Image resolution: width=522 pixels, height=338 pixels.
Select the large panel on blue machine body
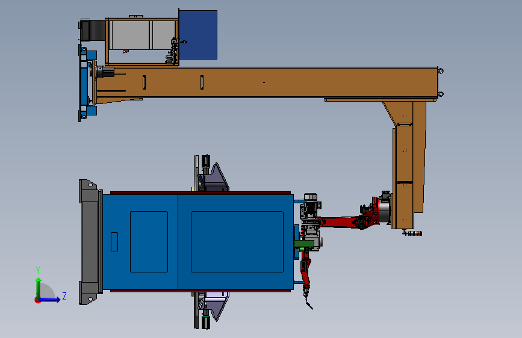click(237, 242)
